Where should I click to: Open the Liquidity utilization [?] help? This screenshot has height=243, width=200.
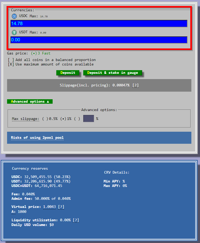pyautogui.click(x=76, y=220)
